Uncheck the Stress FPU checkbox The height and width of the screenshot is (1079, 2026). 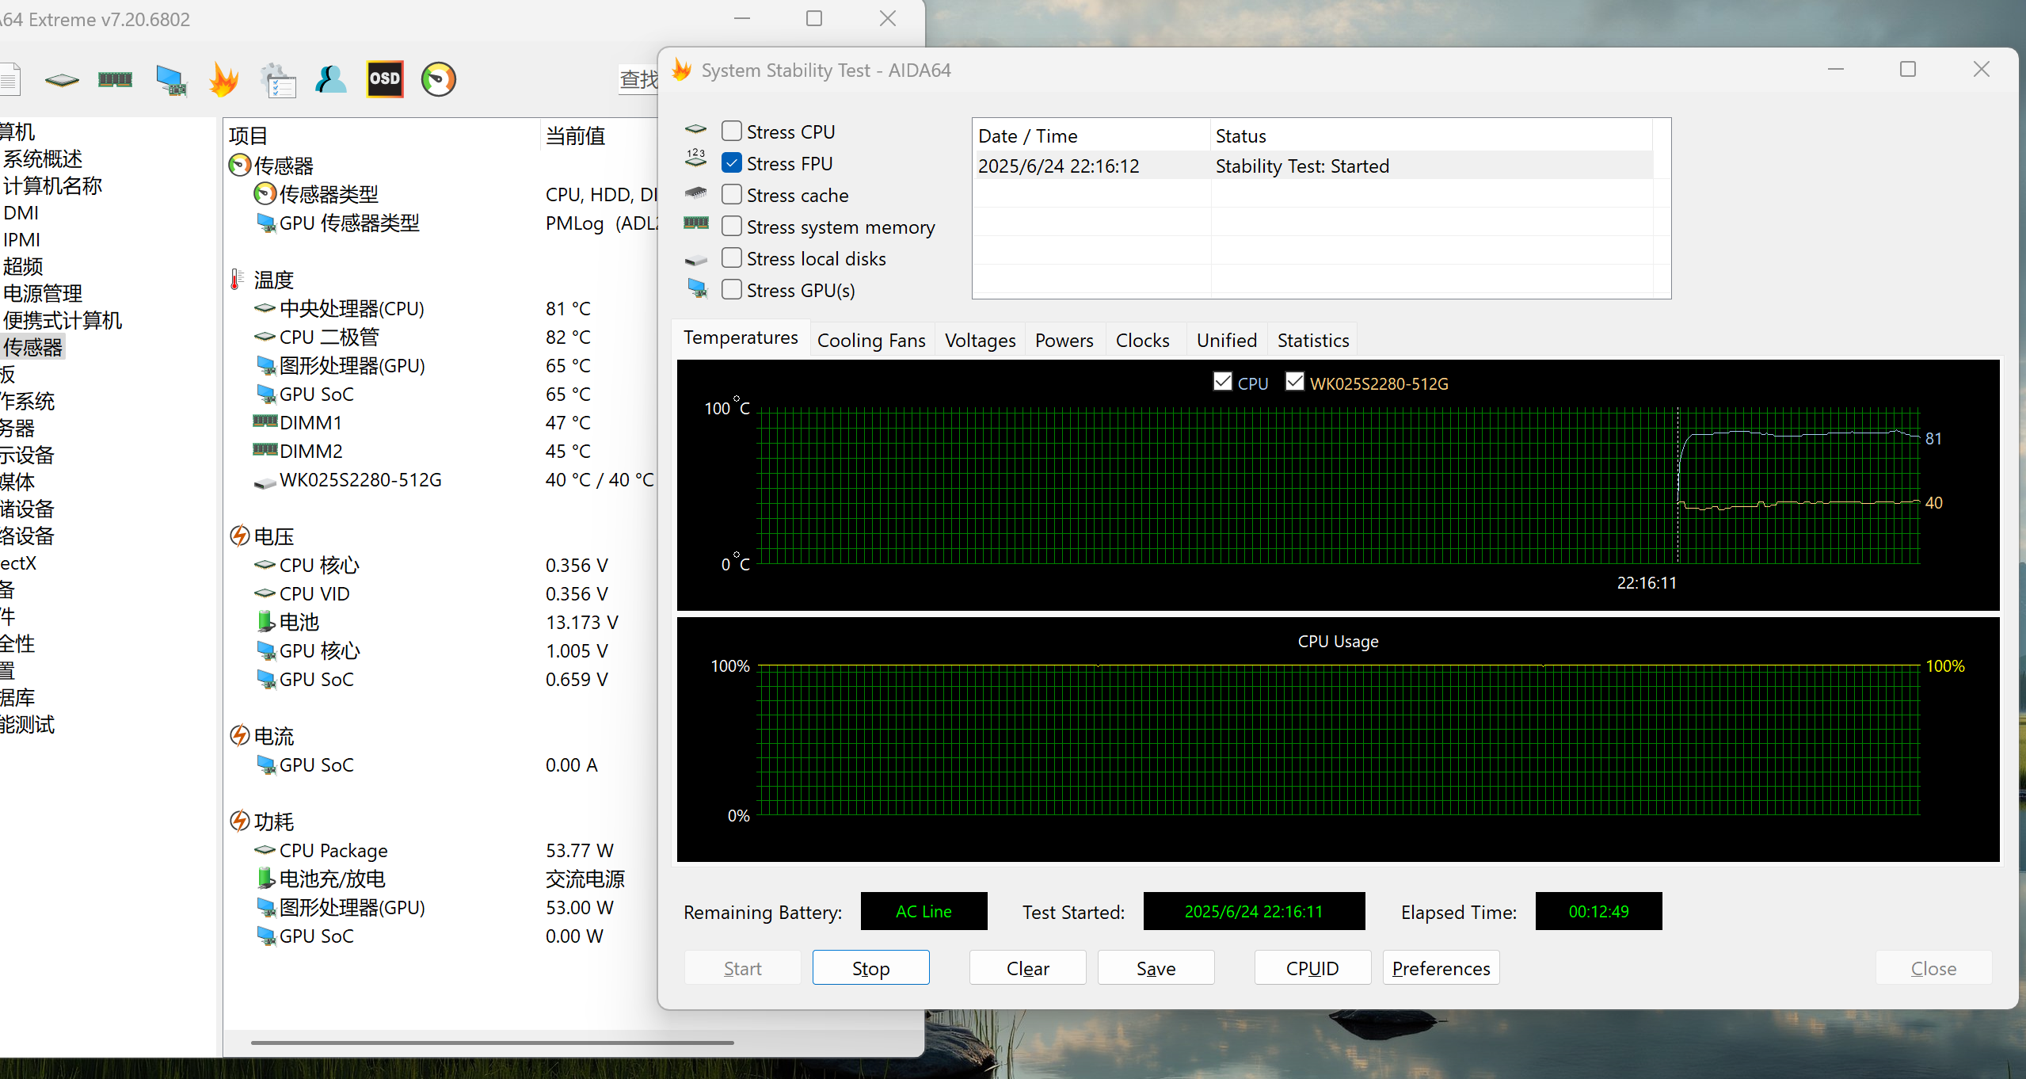732,162
